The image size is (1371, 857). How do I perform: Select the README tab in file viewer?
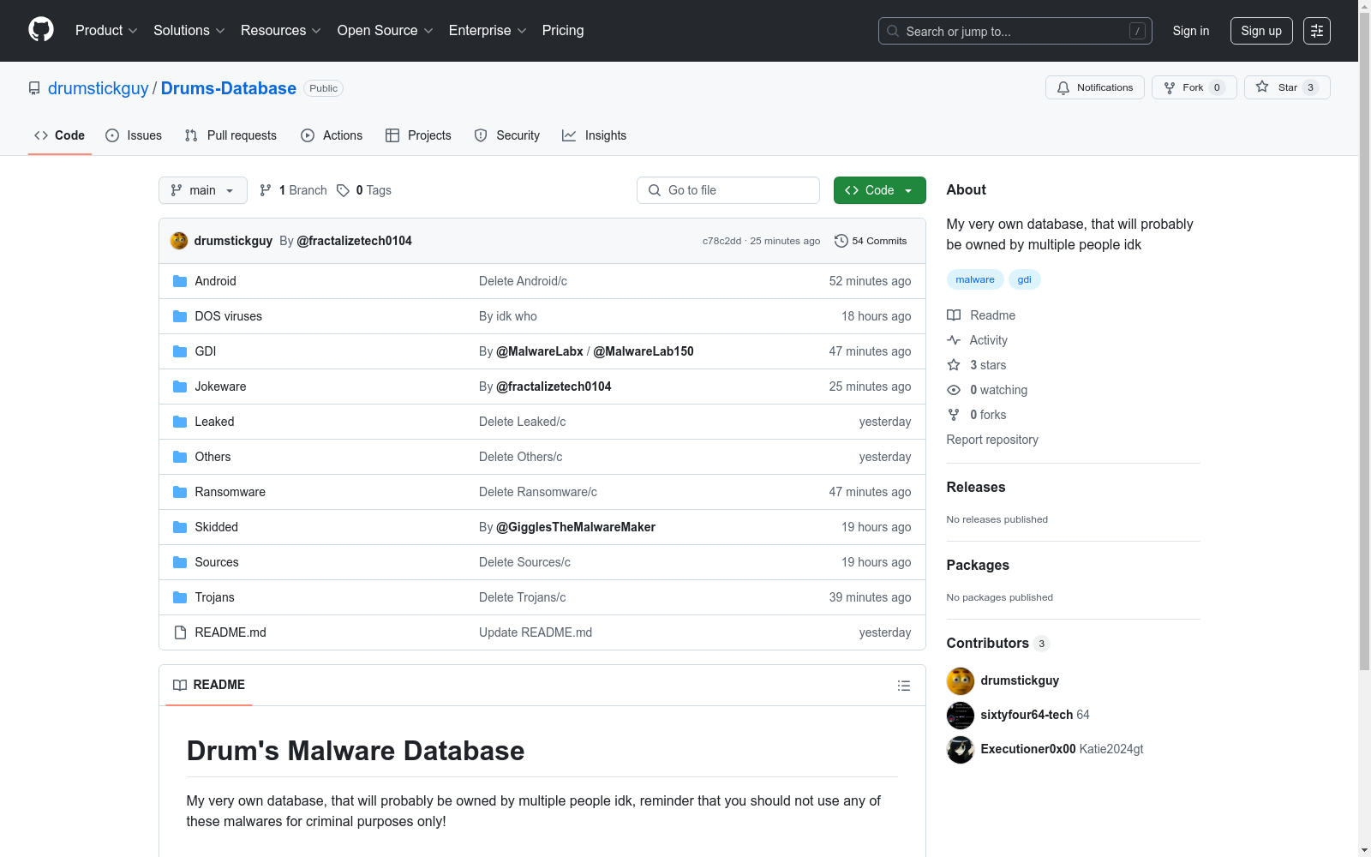point(209,685)
